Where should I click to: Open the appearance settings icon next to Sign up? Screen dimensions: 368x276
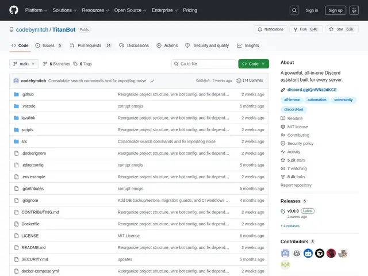click(354, 10)
